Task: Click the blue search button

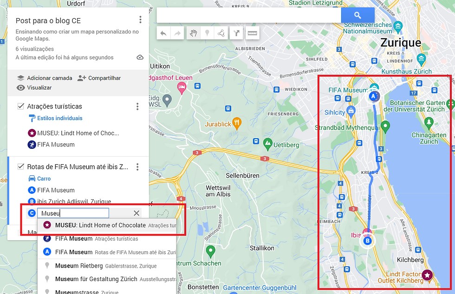Action: [357, 15]
